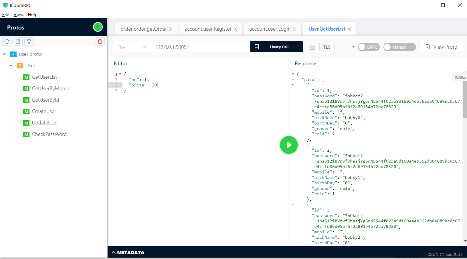Screen dimensions: 467x259
Task: Click the Protos sidebar heading
Action: point(16,27)
